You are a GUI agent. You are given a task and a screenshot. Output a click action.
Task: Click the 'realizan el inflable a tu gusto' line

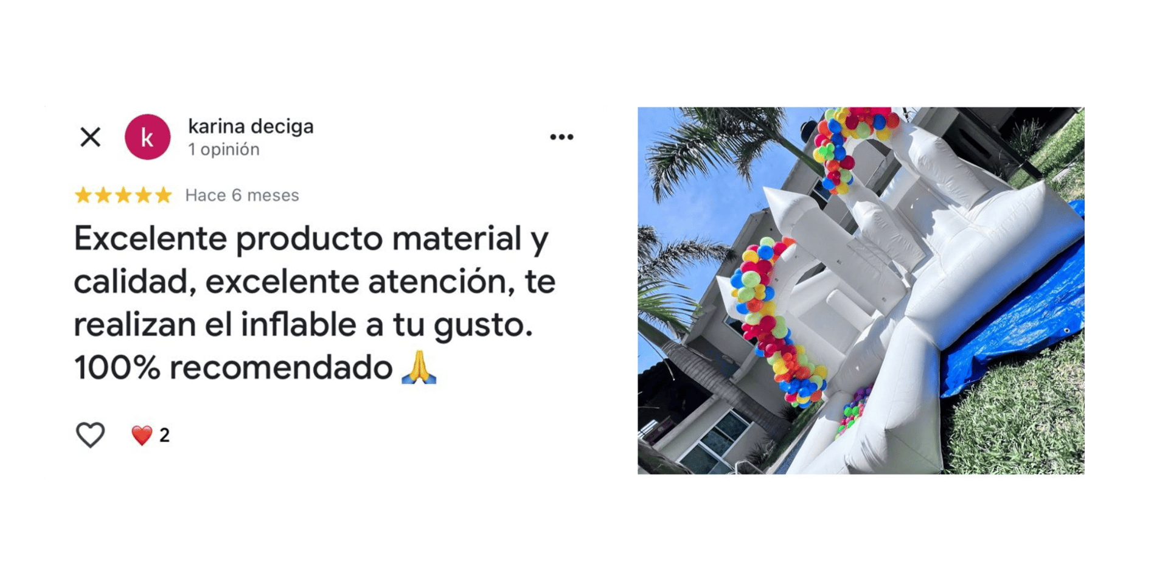point(303,324)
